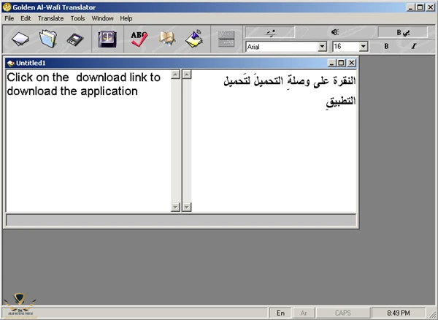Viewport: 438px width, 320px height.
Task: Switch input language to En
Action: [280, 313]
